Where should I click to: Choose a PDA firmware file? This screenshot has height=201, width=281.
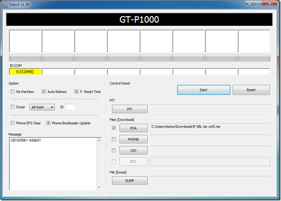pyautogui.click(x=134, y=128)
